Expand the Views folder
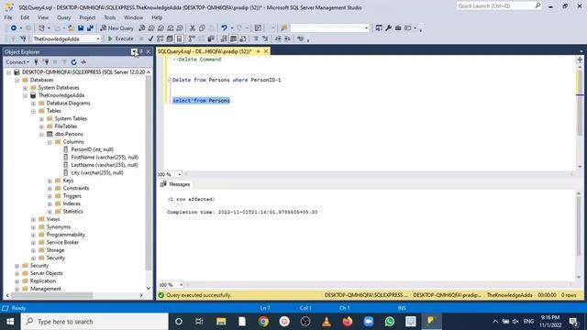587x330 pixels. pos(33,219)
